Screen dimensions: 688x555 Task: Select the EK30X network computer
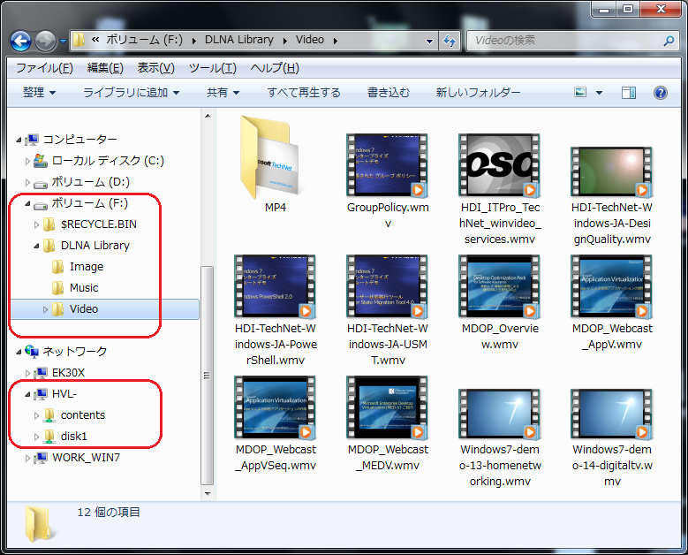[x=68, y=373]
